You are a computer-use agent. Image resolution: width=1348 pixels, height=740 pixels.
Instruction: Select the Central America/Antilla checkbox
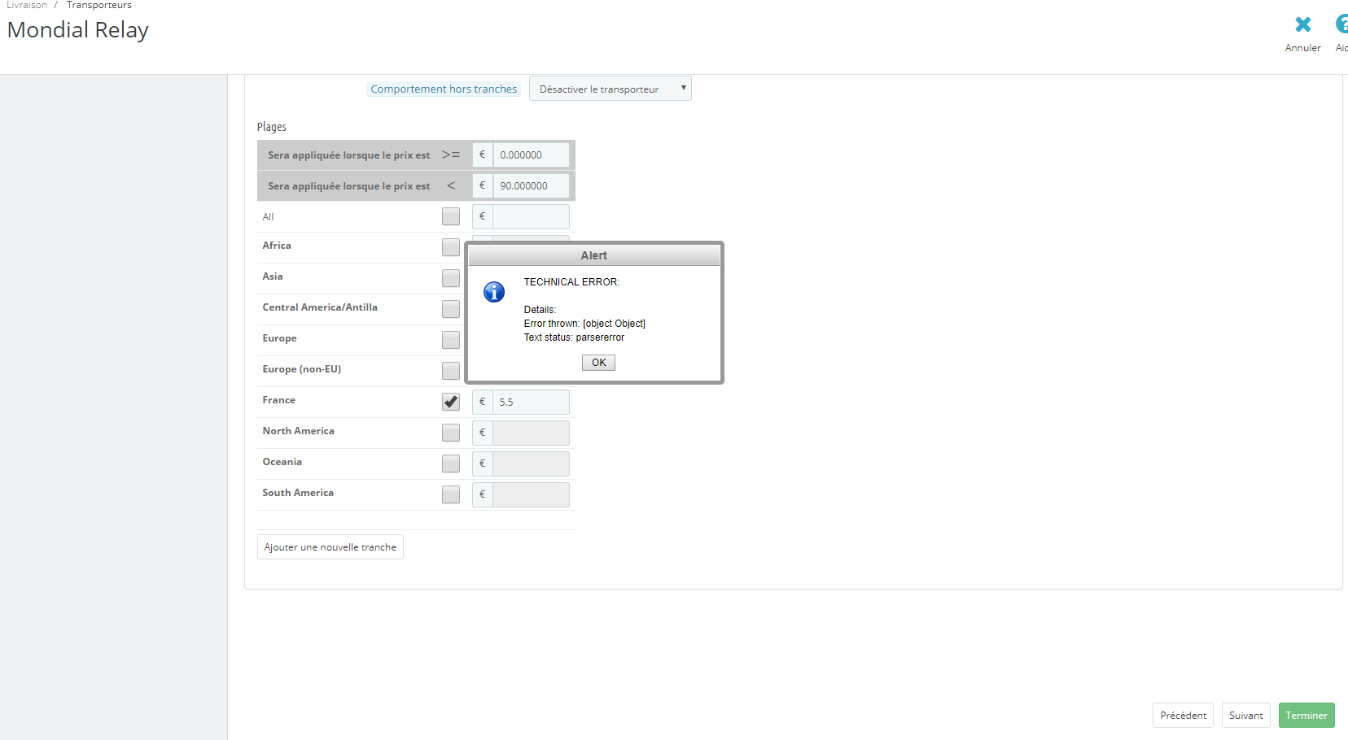click(x=451, y=309)
